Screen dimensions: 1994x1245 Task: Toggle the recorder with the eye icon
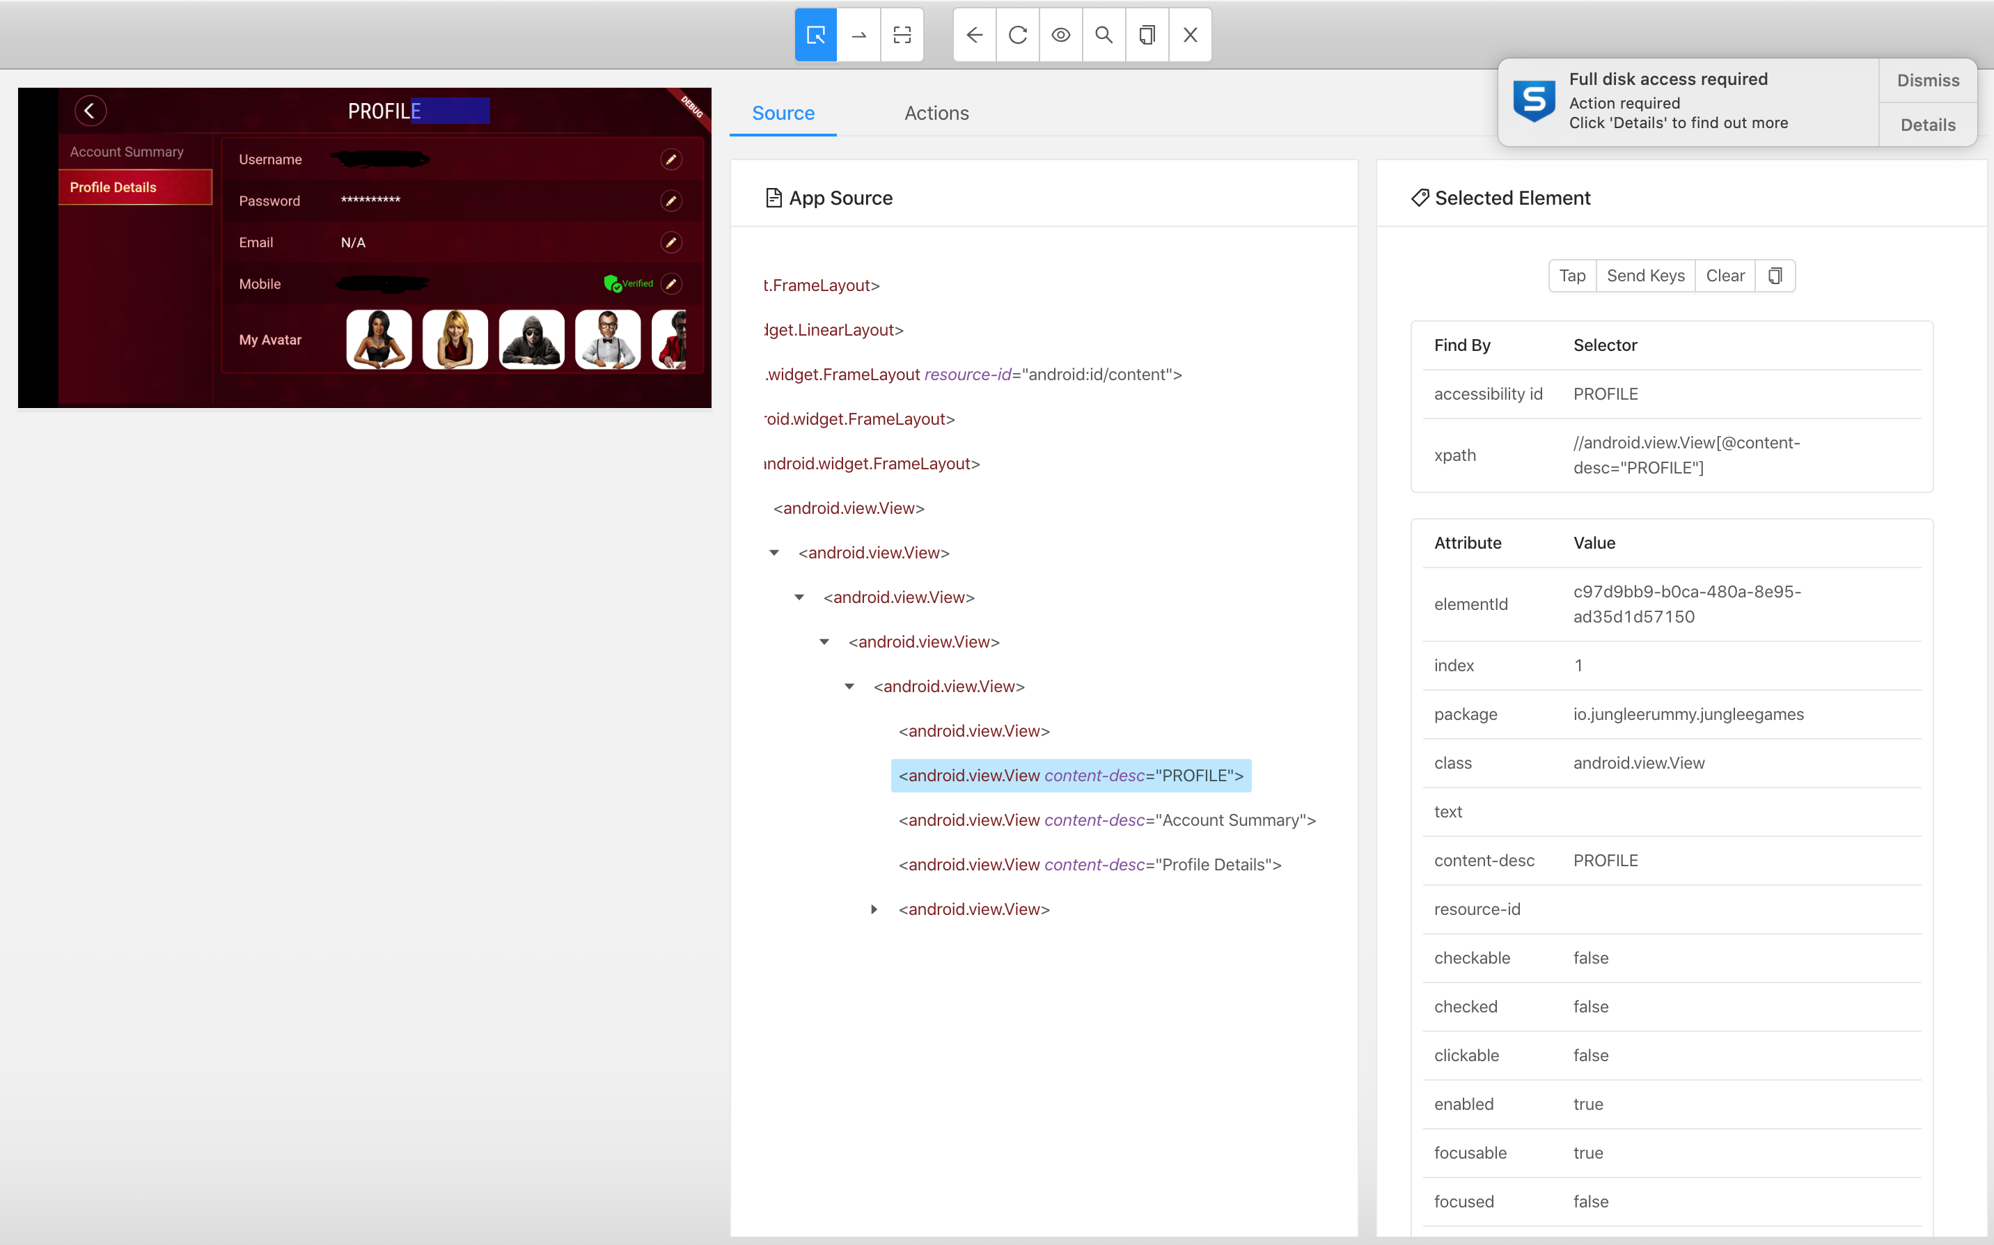pos(1060,35)
